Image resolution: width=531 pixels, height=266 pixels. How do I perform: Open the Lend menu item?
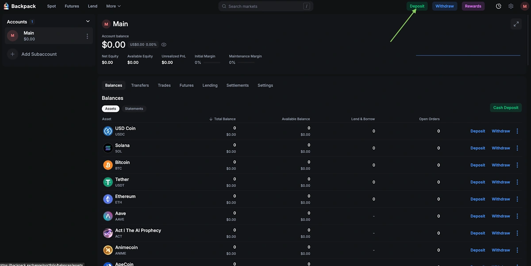tap(92, 6)
